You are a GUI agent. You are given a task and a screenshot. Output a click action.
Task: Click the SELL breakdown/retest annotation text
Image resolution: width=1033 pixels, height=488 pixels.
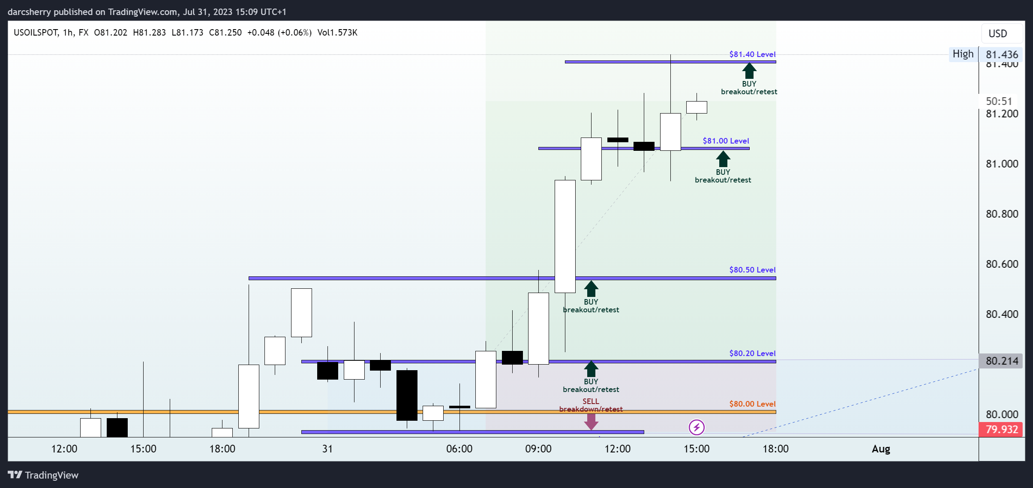(x=591, y=405)
